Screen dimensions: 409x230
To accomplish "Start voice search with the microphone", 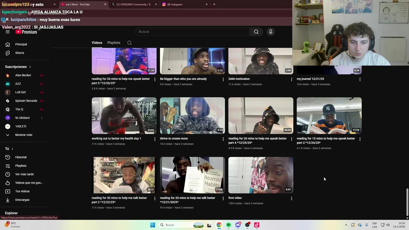I will (x=271, y=32).
